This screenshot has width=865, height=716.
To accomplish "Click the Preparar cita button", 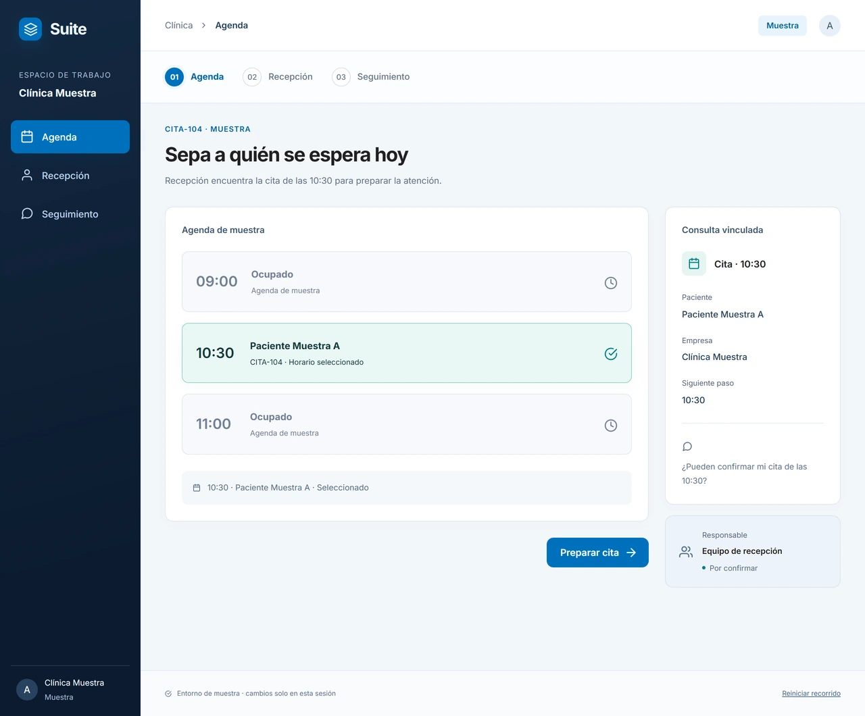I will tap(597, 553).
